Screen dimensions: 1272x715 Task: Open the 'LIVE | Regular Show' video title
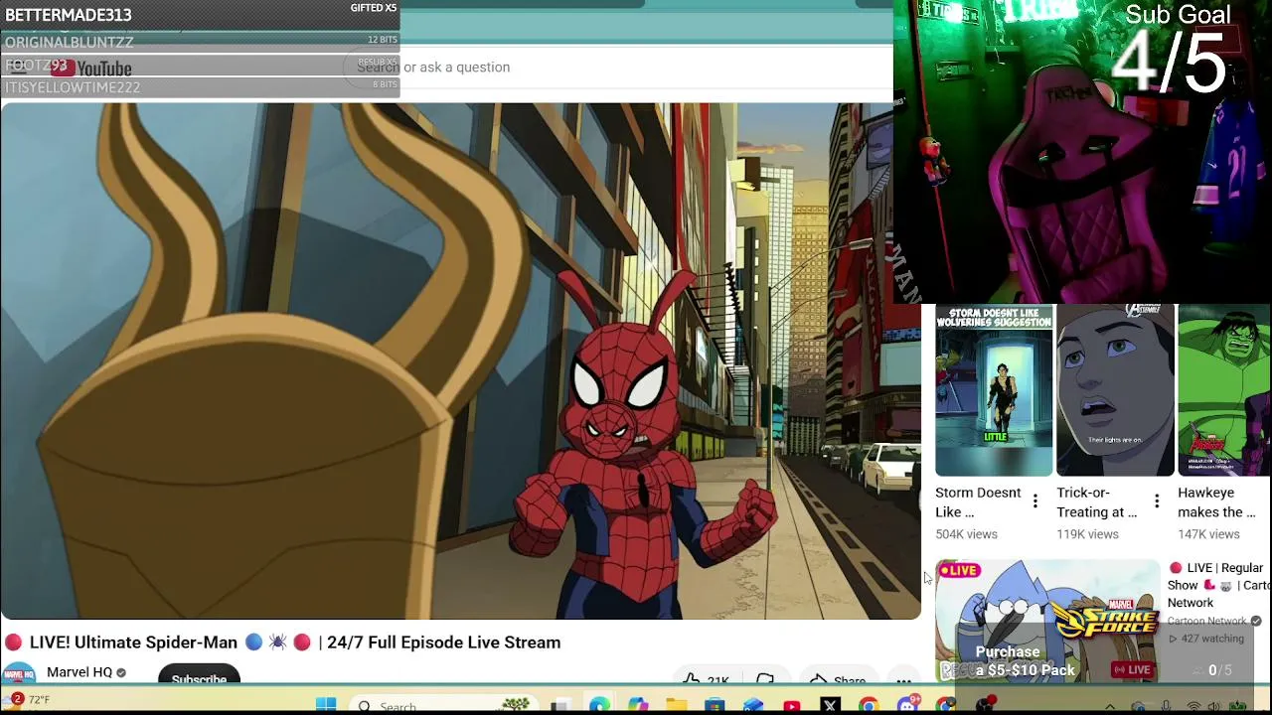point(1219,585)
